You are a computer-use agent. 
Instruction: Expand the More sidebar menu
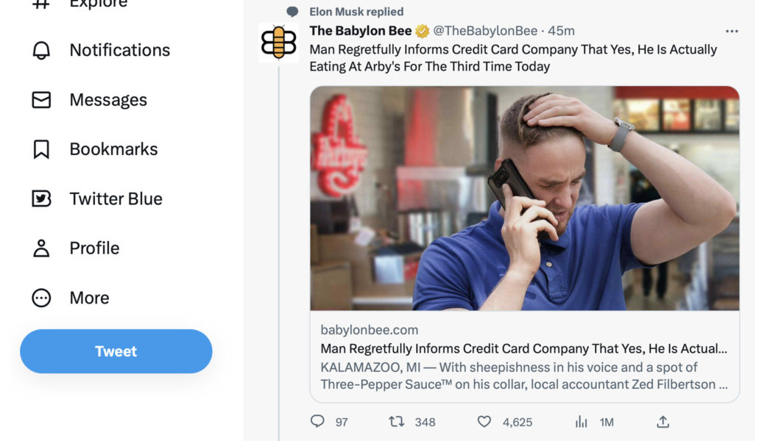(40, 297)
